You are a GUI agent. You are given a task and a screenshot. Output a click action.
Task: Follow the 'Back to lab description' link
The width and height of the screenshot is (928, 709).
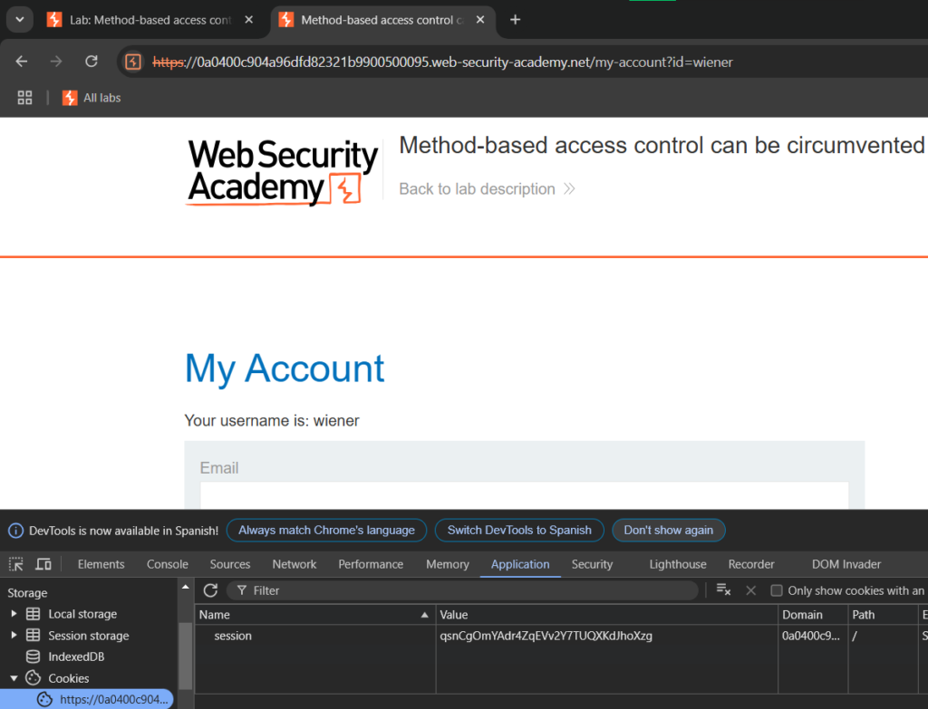pos(487,188)
